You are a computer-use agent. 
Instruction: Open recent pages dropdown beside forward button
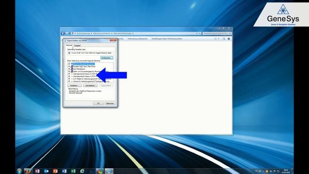pos(70,33)
